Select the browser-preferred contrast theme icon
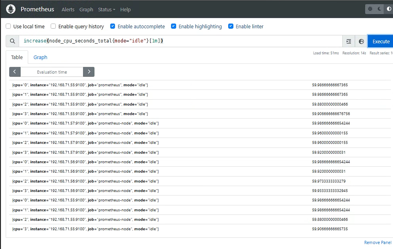This screenshot has width=393, height=249. [x=389, y=9]
